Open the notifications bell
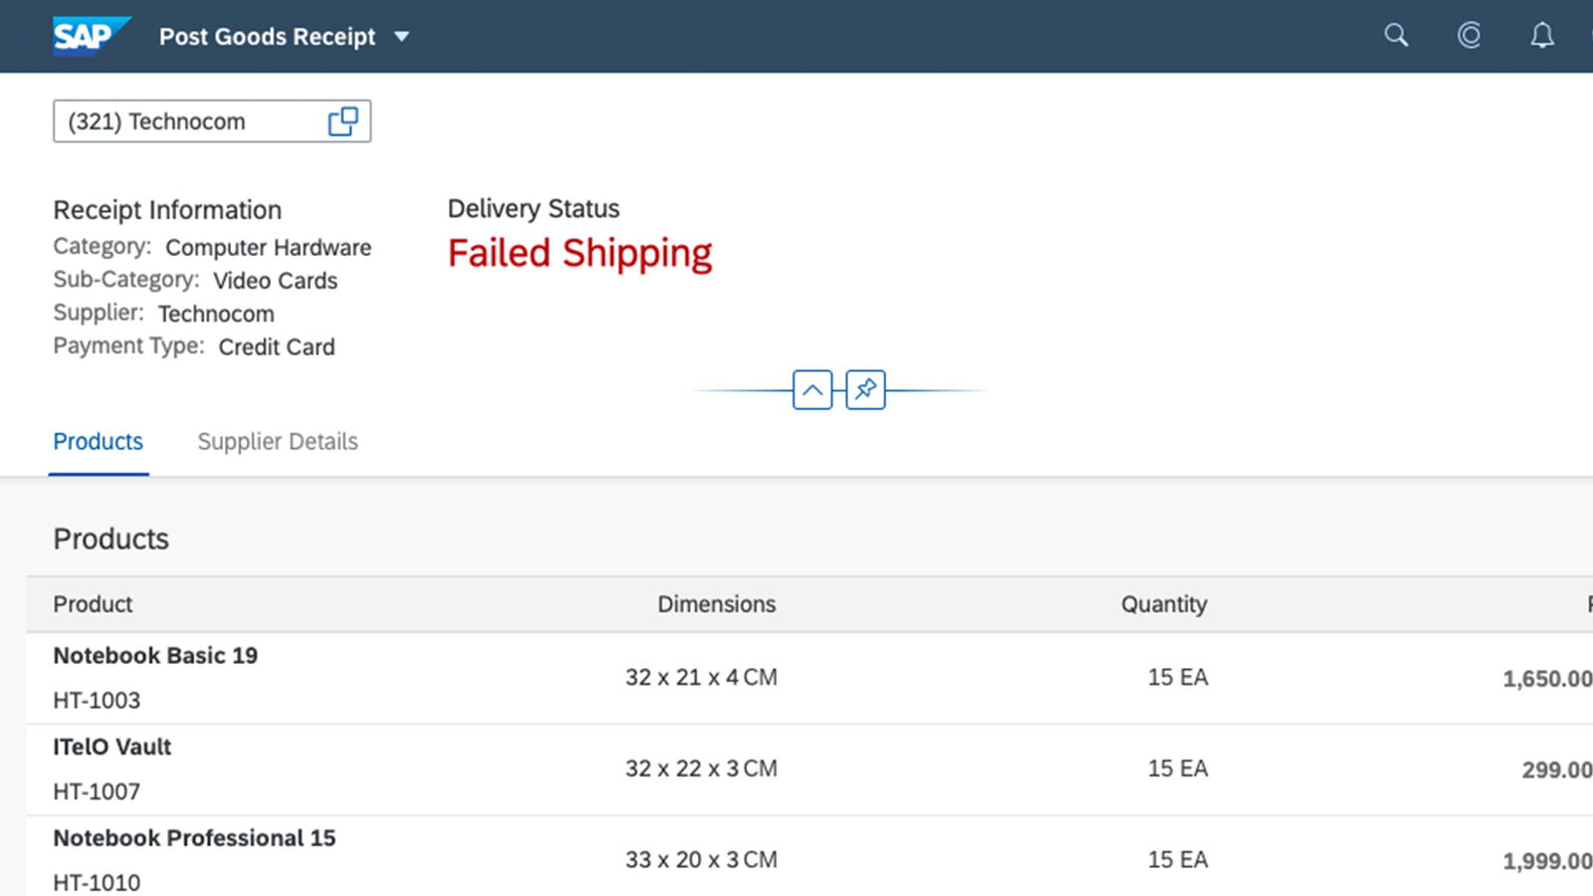Screen dimensions: 1593x896 (x=1541, y=36)
